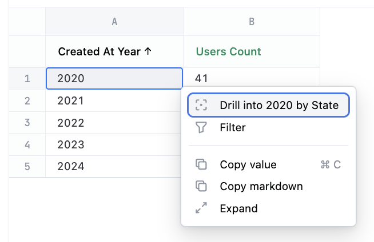
Task: Click the Copy markdown icon
Action: (201, 186)
